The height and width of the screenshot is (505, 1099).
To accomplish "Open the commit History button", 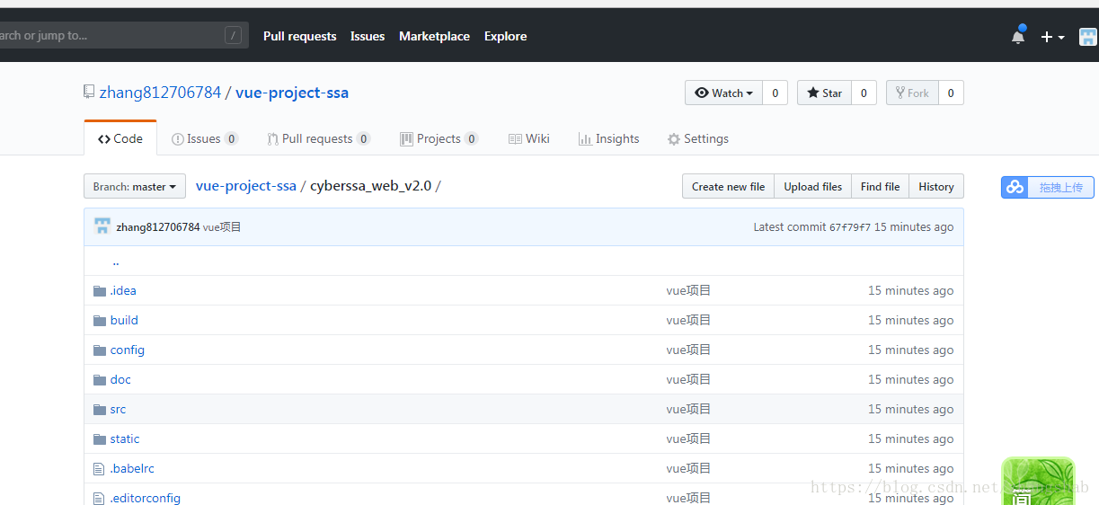I will [936, 187].
